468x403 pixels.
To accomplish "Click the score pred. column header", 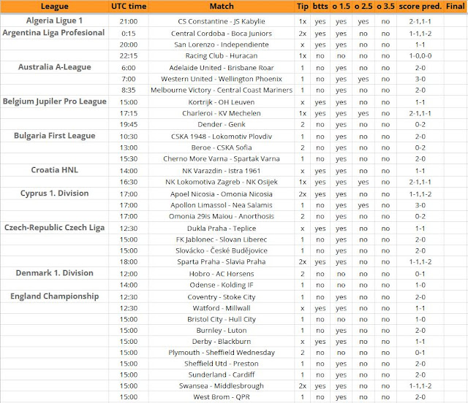I will point(420,7).
